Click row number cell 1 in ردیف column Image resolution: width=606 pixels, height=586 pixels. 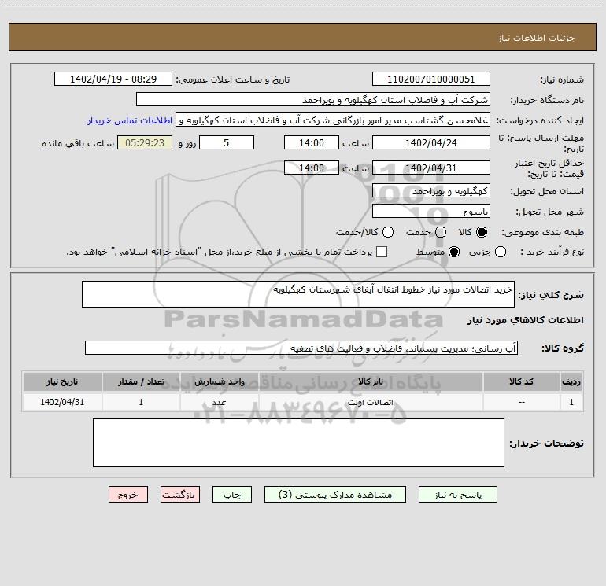(x=571, y=402)
